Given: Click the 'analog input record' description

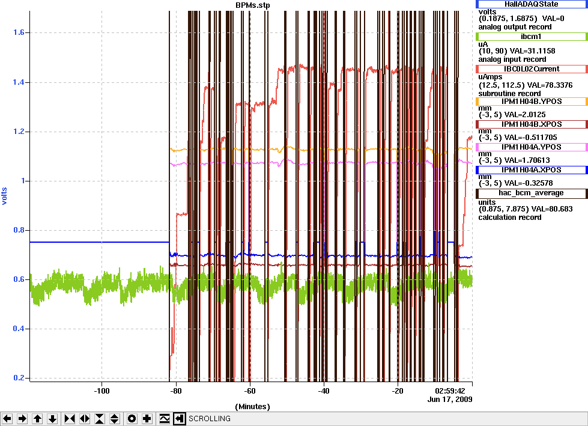Looking at the screenshot, I should 512,59.
